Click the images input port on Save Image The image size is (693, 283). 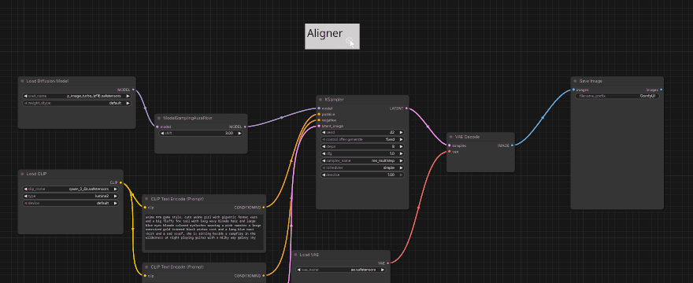click(x=573, y=90)
